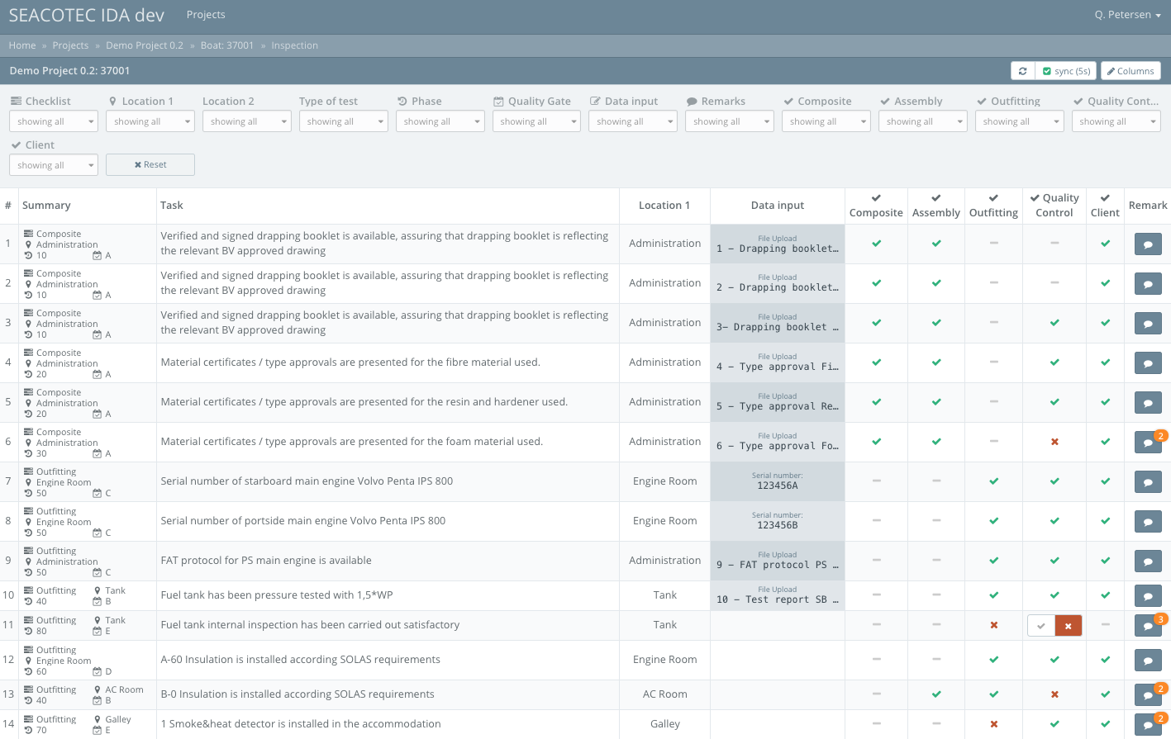Open file upload 1 – Drapping booklet
1171x739 pixels.
click(778, 244)
